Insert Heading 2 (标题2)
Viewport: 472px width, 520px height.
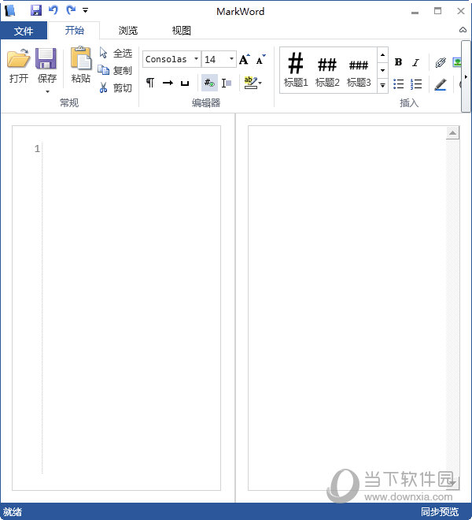327,70
